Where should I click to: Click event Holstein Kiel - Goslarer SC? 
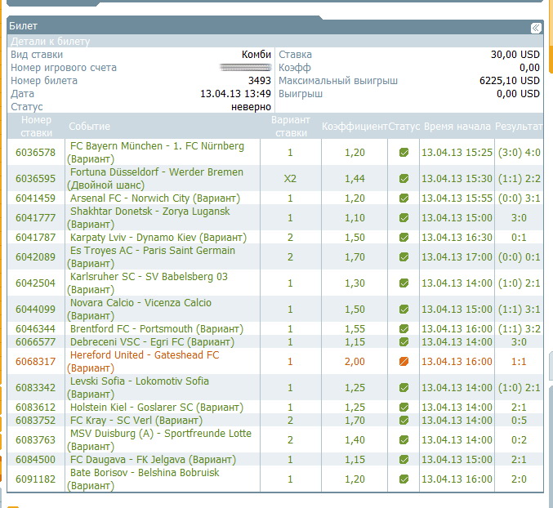157,408
